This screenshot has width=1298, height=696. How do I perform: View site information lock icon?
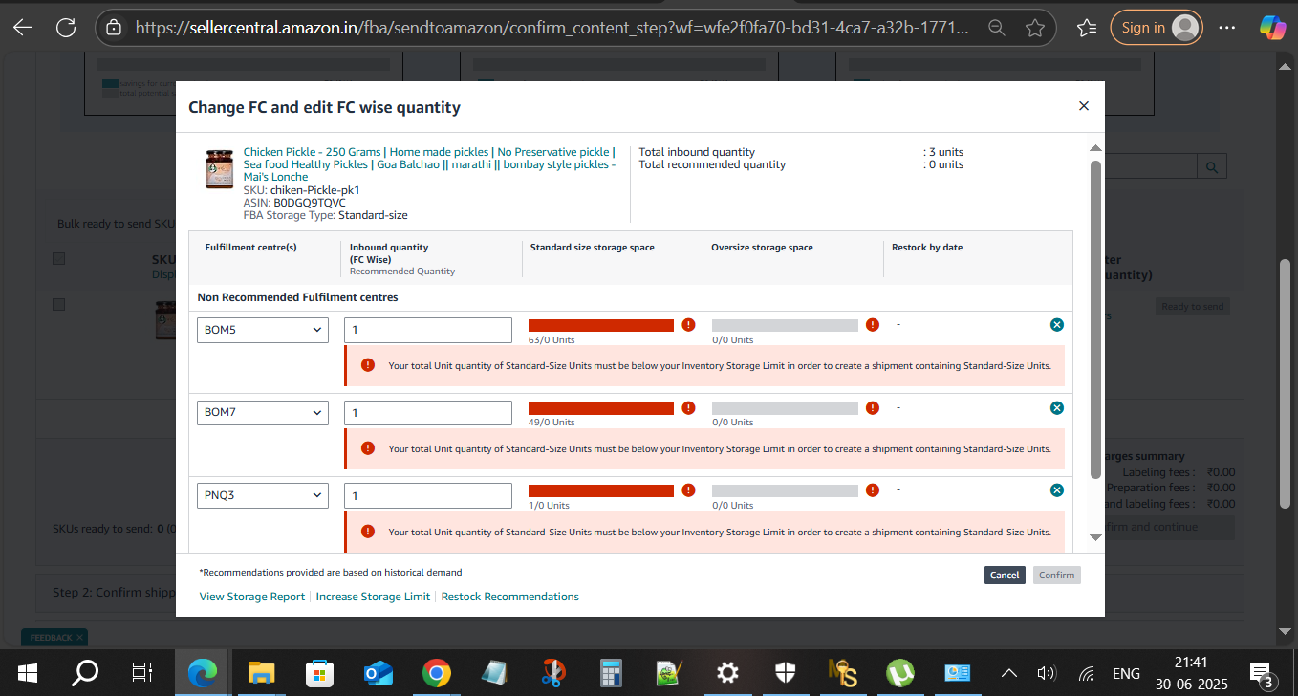tap(114, 28)
